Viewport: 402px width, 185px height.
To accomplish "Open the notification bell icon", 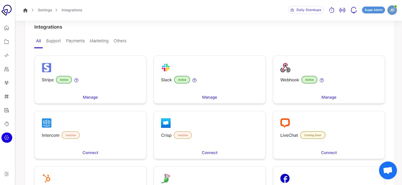I will 354,10.
